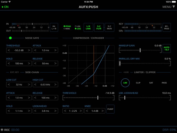This screenshot has width=177, height=133.
Task: Decrease Noise Gate Attack with left arrow
Action: click(35, 50)
